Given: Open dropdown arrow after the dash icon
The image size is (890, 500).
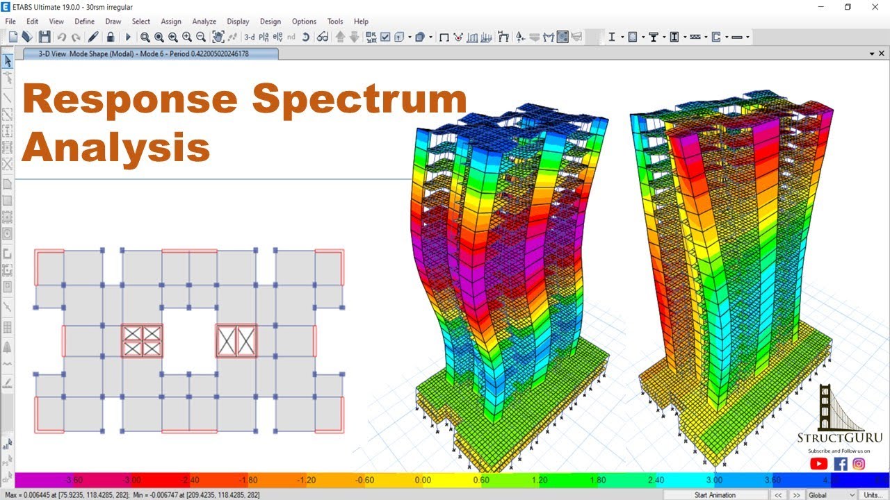Looking at the screenshot, I should pos(747,37).
